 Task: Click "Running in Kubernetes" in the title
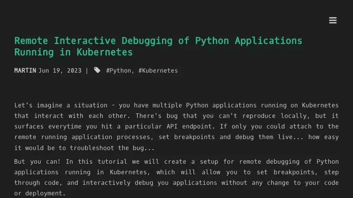click(73, 52)
